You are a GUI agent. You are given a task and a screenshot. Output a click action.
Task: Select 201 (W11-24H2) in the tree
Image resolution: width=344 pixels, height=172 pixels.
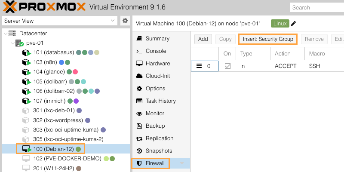pos(66,168)
